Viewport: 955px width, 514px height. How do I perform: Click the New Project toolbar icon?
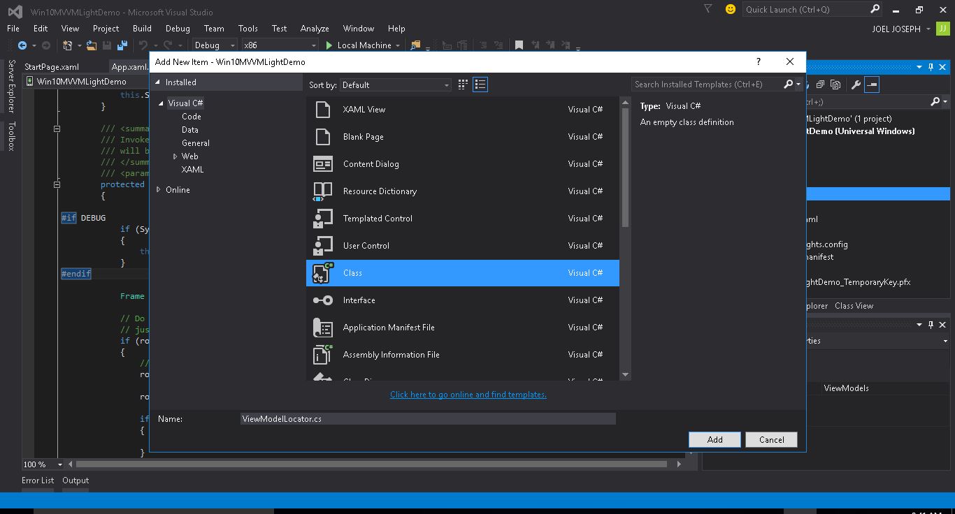pos(68,45)
